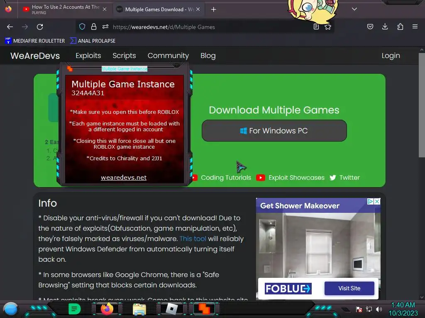Screen dimensions: 425x318
Task: Open Action Center flag tray icon
Action: pyautogui.click(x=359, y=309)
